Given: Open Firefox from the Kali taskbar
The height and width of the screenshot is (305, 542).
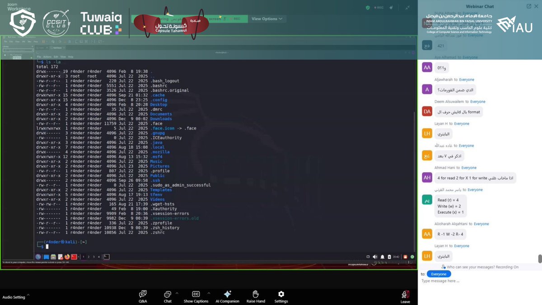Looking at the screenshot, I should (x=67, y=256).
